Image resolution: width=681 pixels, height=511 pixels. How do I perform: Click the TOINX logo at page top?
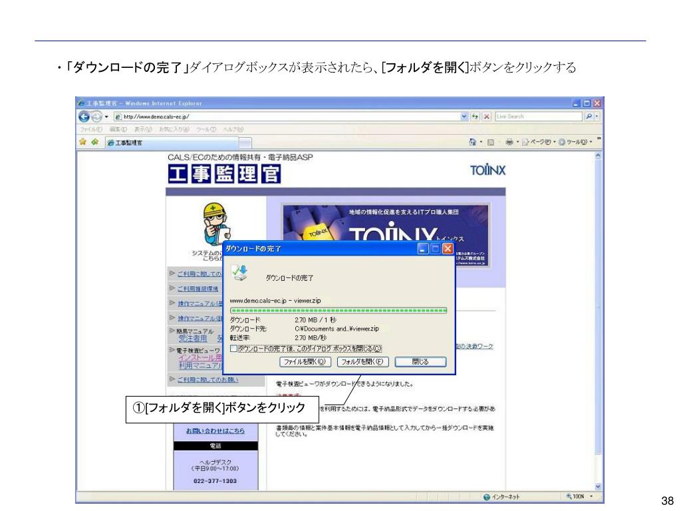[487, 170]
